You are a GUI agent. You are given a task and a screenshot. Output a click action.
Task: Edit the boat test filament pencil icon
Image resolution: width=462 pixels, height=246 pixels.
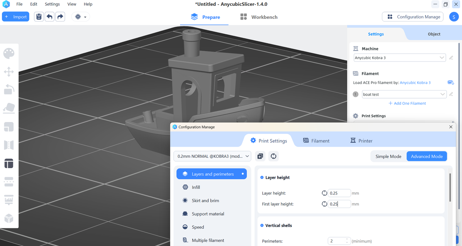[451, 94]
